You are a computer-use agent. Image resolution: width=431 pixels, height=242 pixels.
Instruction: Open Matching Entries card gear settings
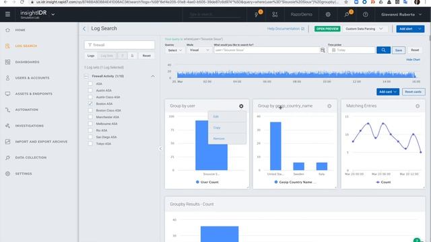click(418, 106)
